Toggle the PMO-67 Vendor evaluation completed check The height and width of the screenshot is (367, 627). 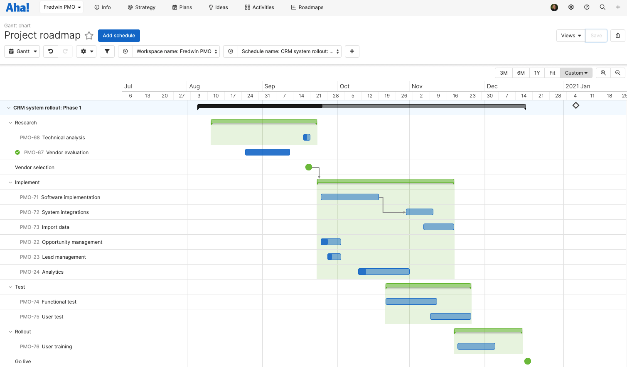(17, 153)
